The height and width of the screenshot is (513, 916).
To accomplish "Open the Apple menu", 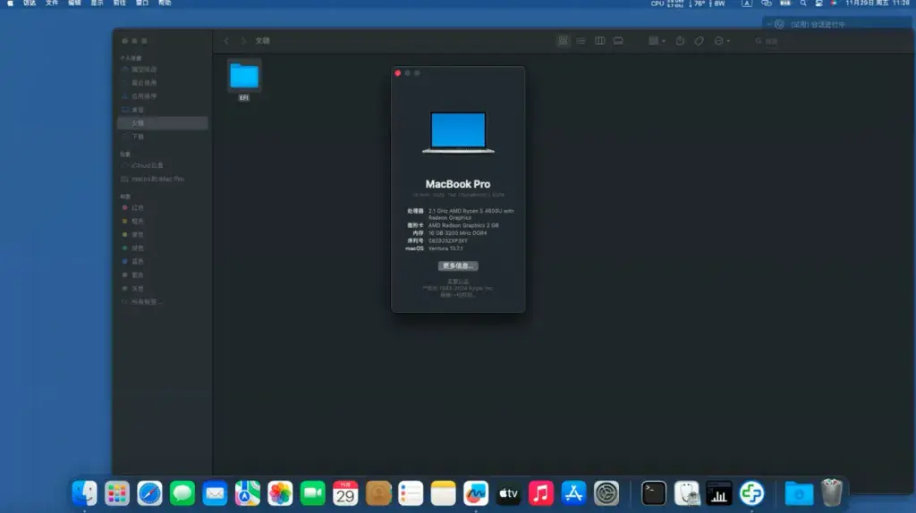I will point(10,4).
